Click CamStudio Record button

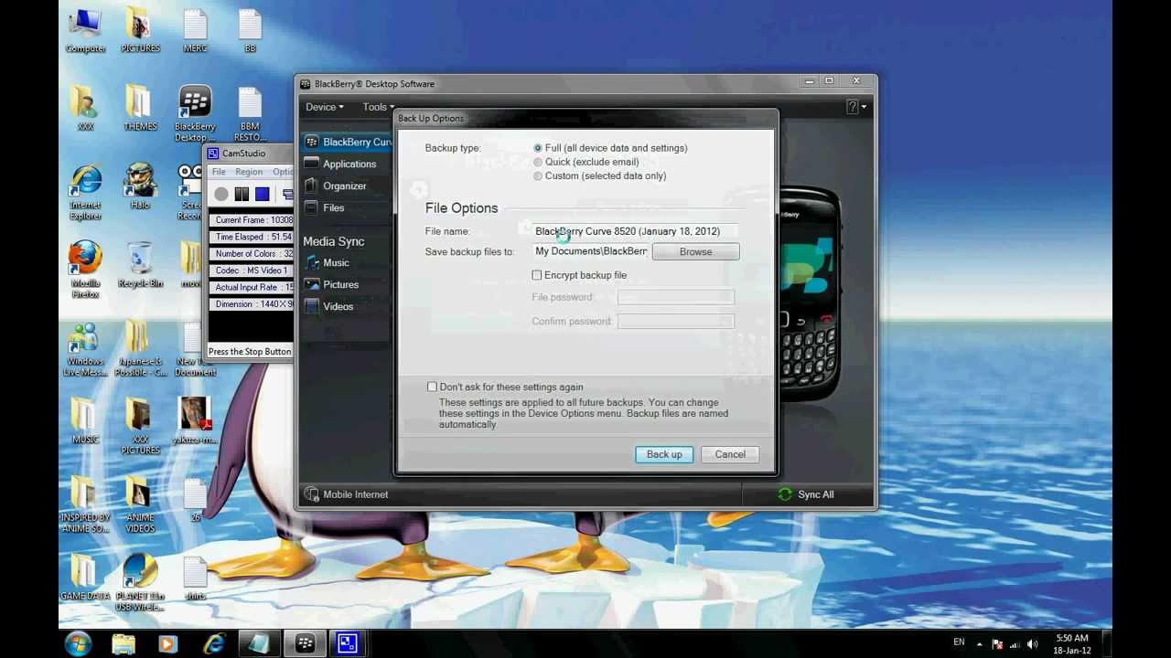click(221, 194)
